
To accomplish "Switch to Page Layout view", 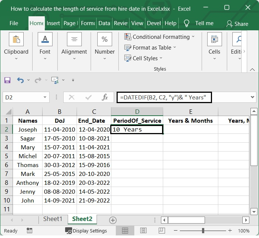I will tap(143, 231).
